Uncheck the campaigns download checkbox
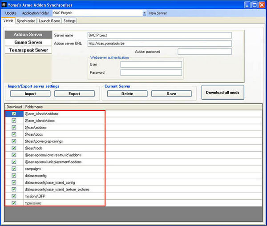The image size is (267, 226). [14, 169]
